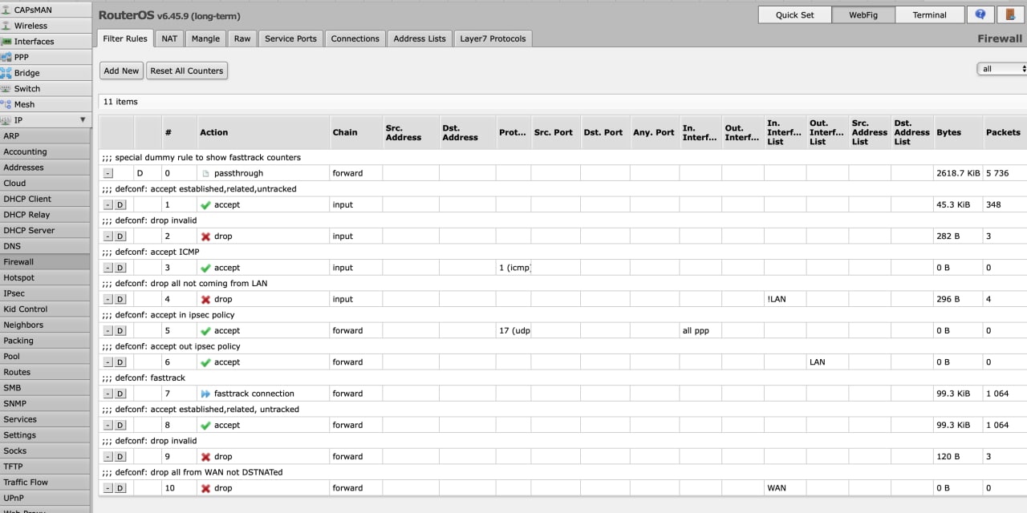The width and height of the screenshot is (1027, 513).
Task: Click the Mesh nodes icon in sidebar
Action: pos(6,104)
